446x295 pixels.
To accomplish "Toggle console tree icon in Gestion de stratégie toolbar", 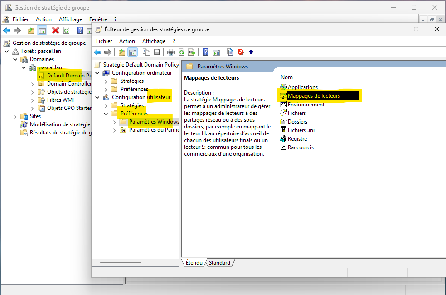I will [42, 30].
